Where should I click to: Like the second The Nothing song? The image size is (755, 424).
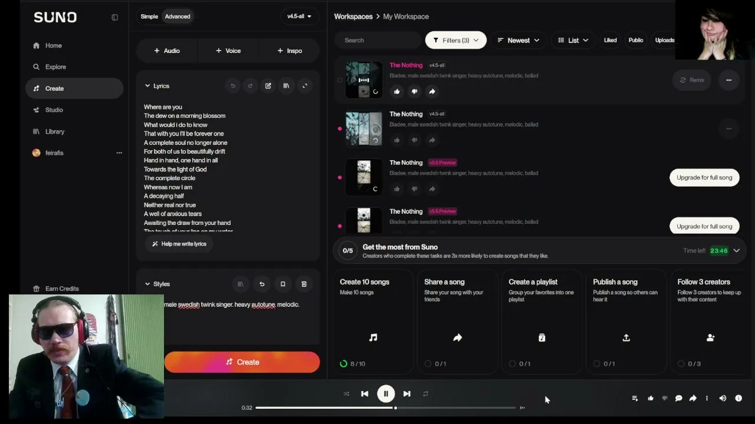(x=397, y=140)
